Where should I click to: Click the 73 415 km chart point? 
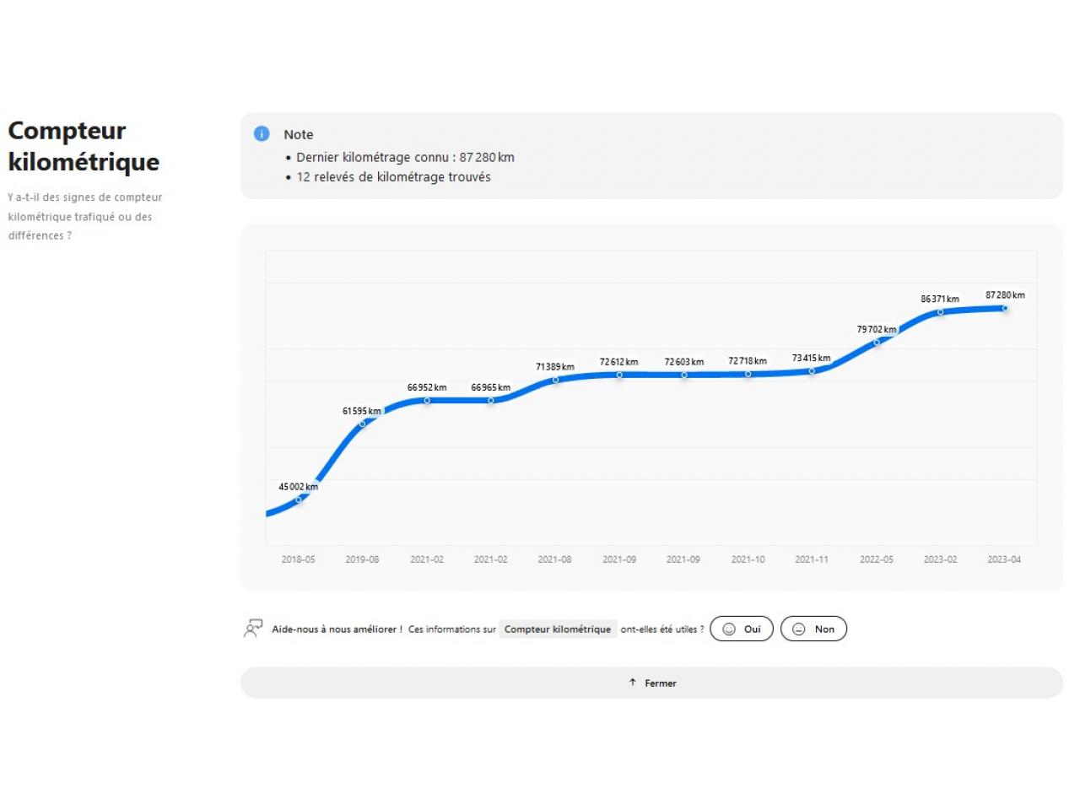[x=812, y=370]
